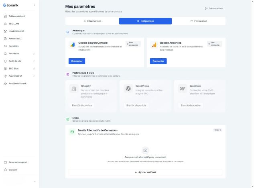The height and width of the screenshot is (188, 254).
Task: Click the Emails Alternatifs de Connexion envelope icon
Action: [x=72, y=132]
